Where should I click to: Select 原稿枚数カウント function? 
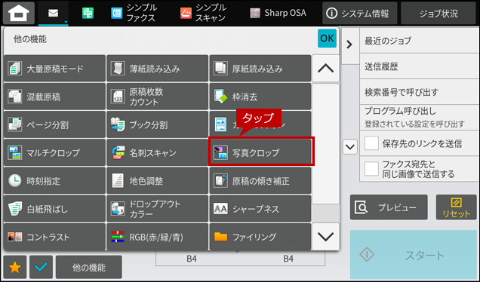[x=157, y=97]
